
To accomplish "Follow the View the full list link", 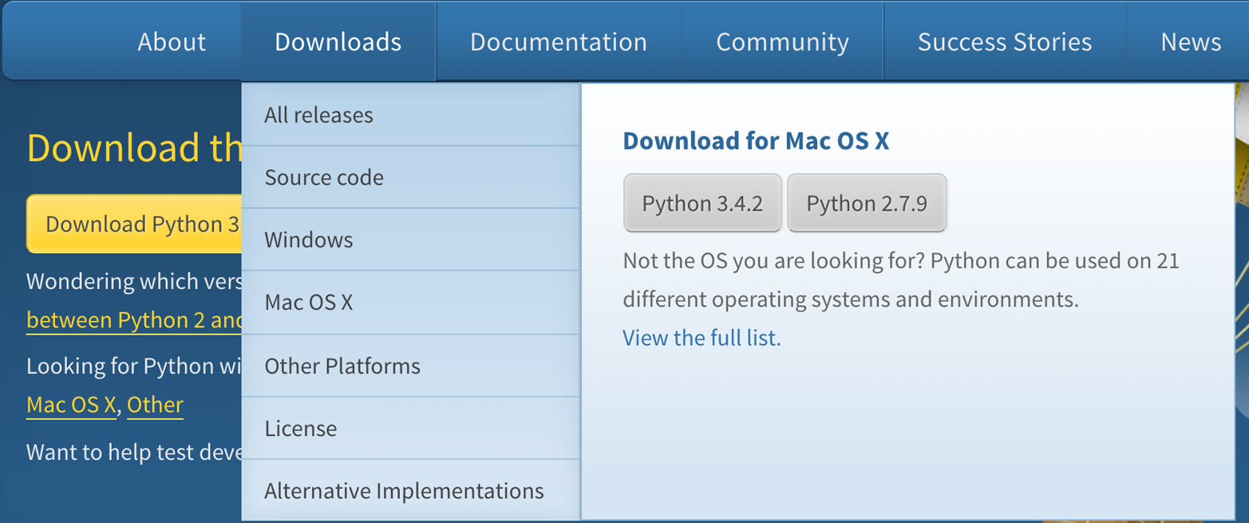I will pyautogui.click(x=699, y=338).
